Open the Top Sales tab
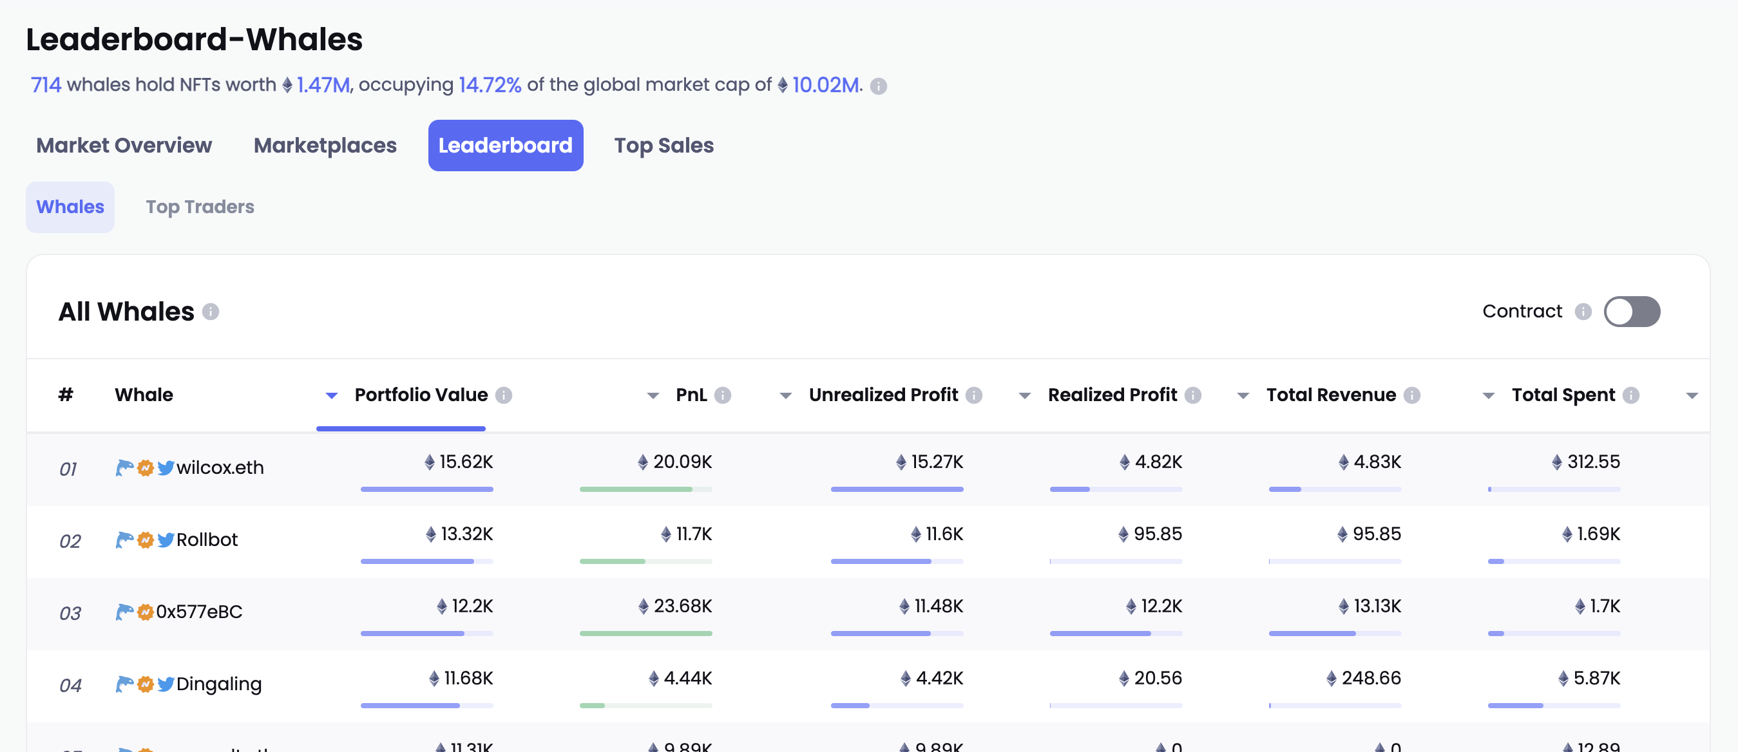1738x752 pixels. tap(664, 146)
